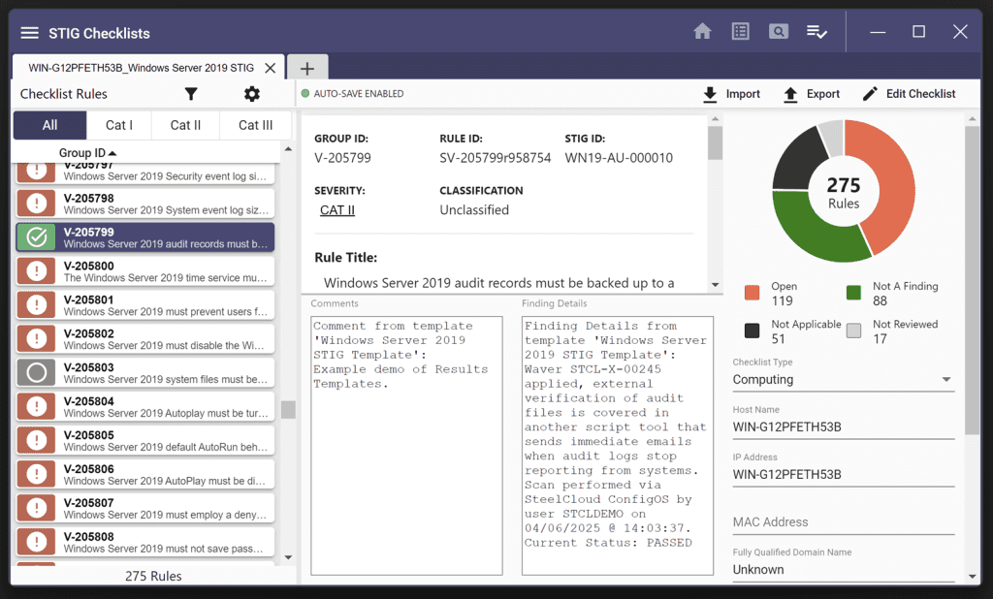
Task: Click the Home icon in the title bar
Action: (702, 30)
